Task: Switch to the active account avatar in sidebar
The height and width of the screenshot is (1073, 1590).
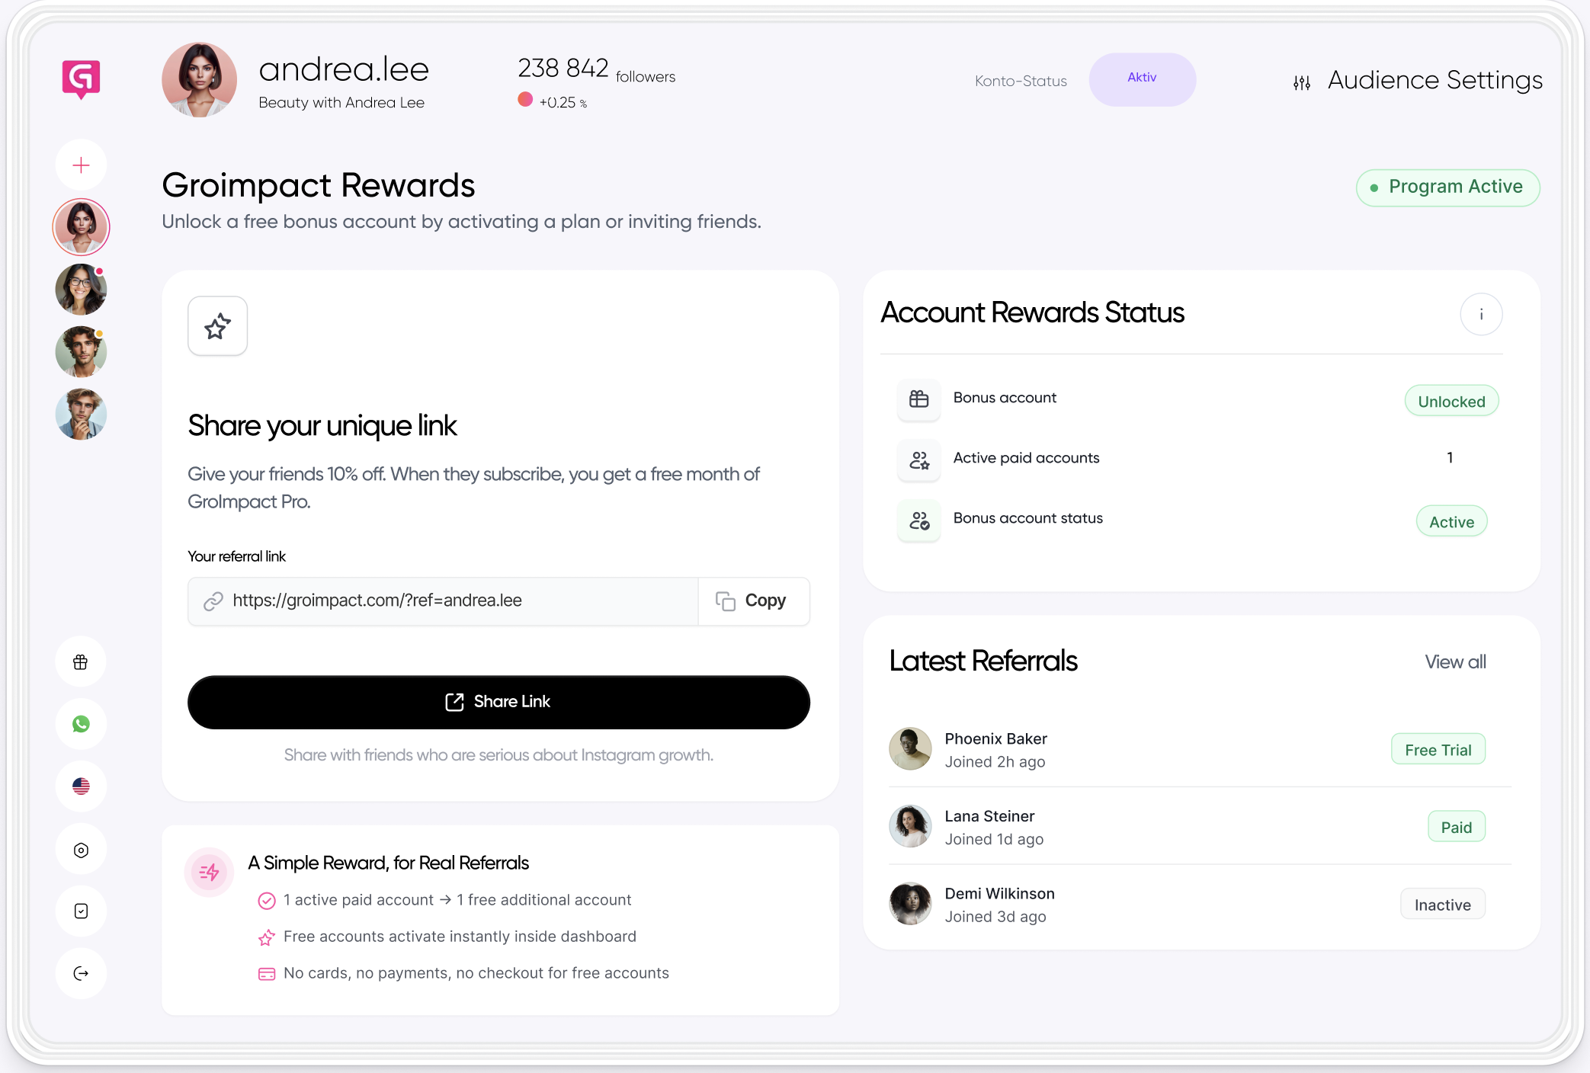Action: tap(81, 226)
